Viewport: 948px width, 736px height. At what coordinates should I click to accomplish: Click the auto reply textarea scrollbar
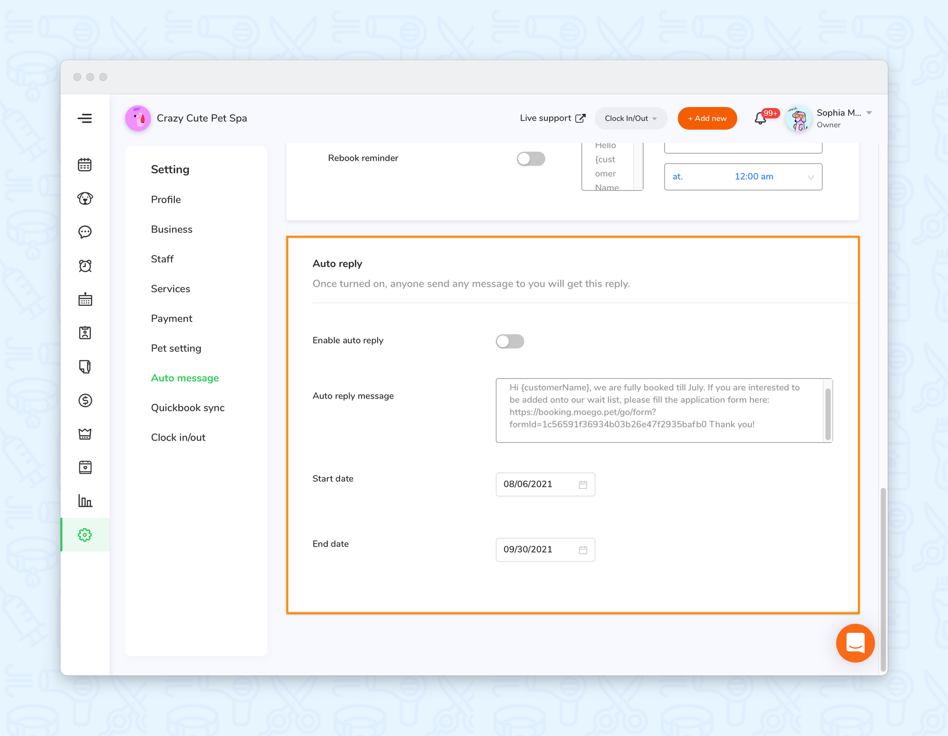click(828, 414)
